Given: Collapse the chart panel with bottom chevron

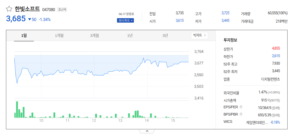Looking at the screenshot, I should (147, 131).
